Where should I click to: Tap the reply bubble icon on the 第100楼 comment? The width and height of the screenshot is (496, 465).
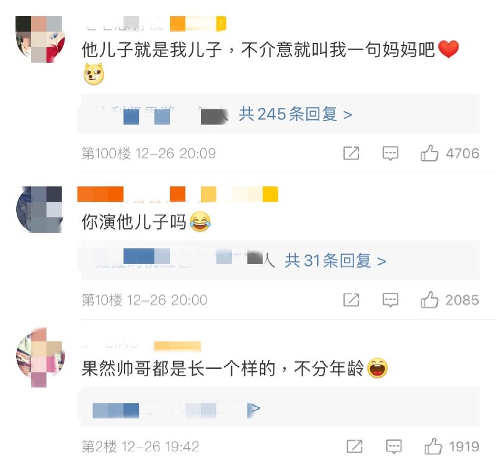pos(391,153)
